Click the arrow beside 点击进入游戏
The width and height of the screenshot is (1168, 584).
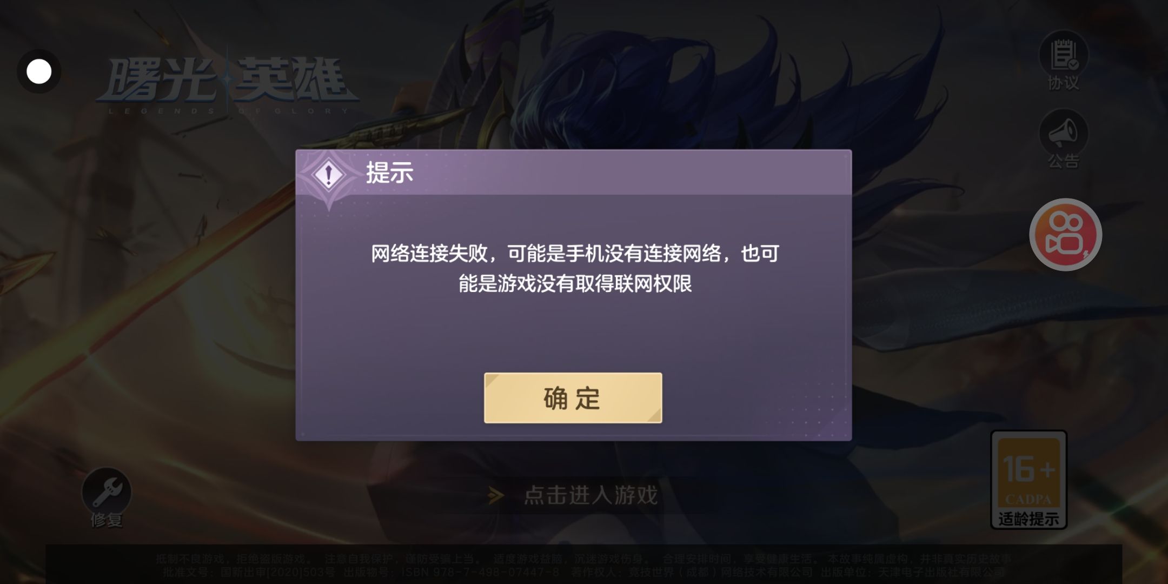(x=495, y=495)
